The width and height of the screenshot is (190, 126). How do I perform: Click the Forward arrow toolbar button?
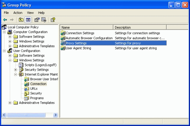point(12,20)
